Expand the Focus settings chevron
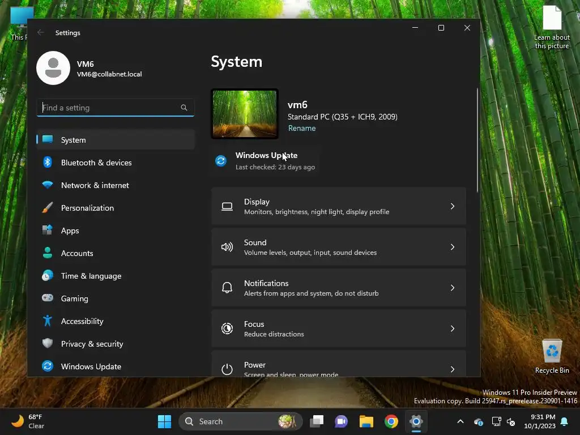The height and width of the screenshot is (435, 580). point(453,329)
